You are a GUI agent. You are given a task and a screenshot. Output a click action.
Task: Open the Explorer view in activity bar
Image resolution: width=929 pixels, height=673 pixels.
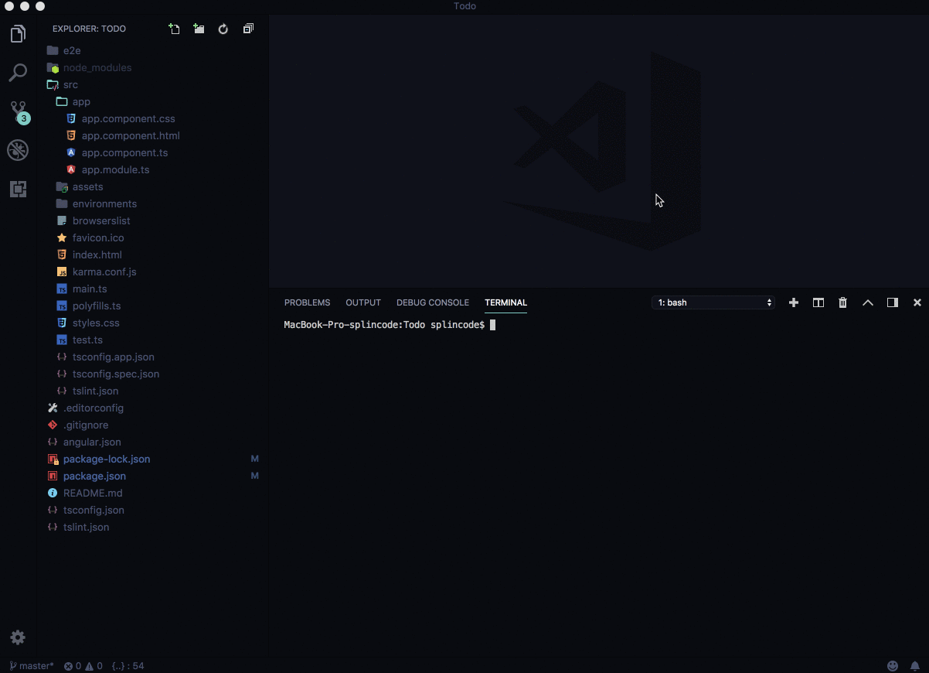coord(18,34)
